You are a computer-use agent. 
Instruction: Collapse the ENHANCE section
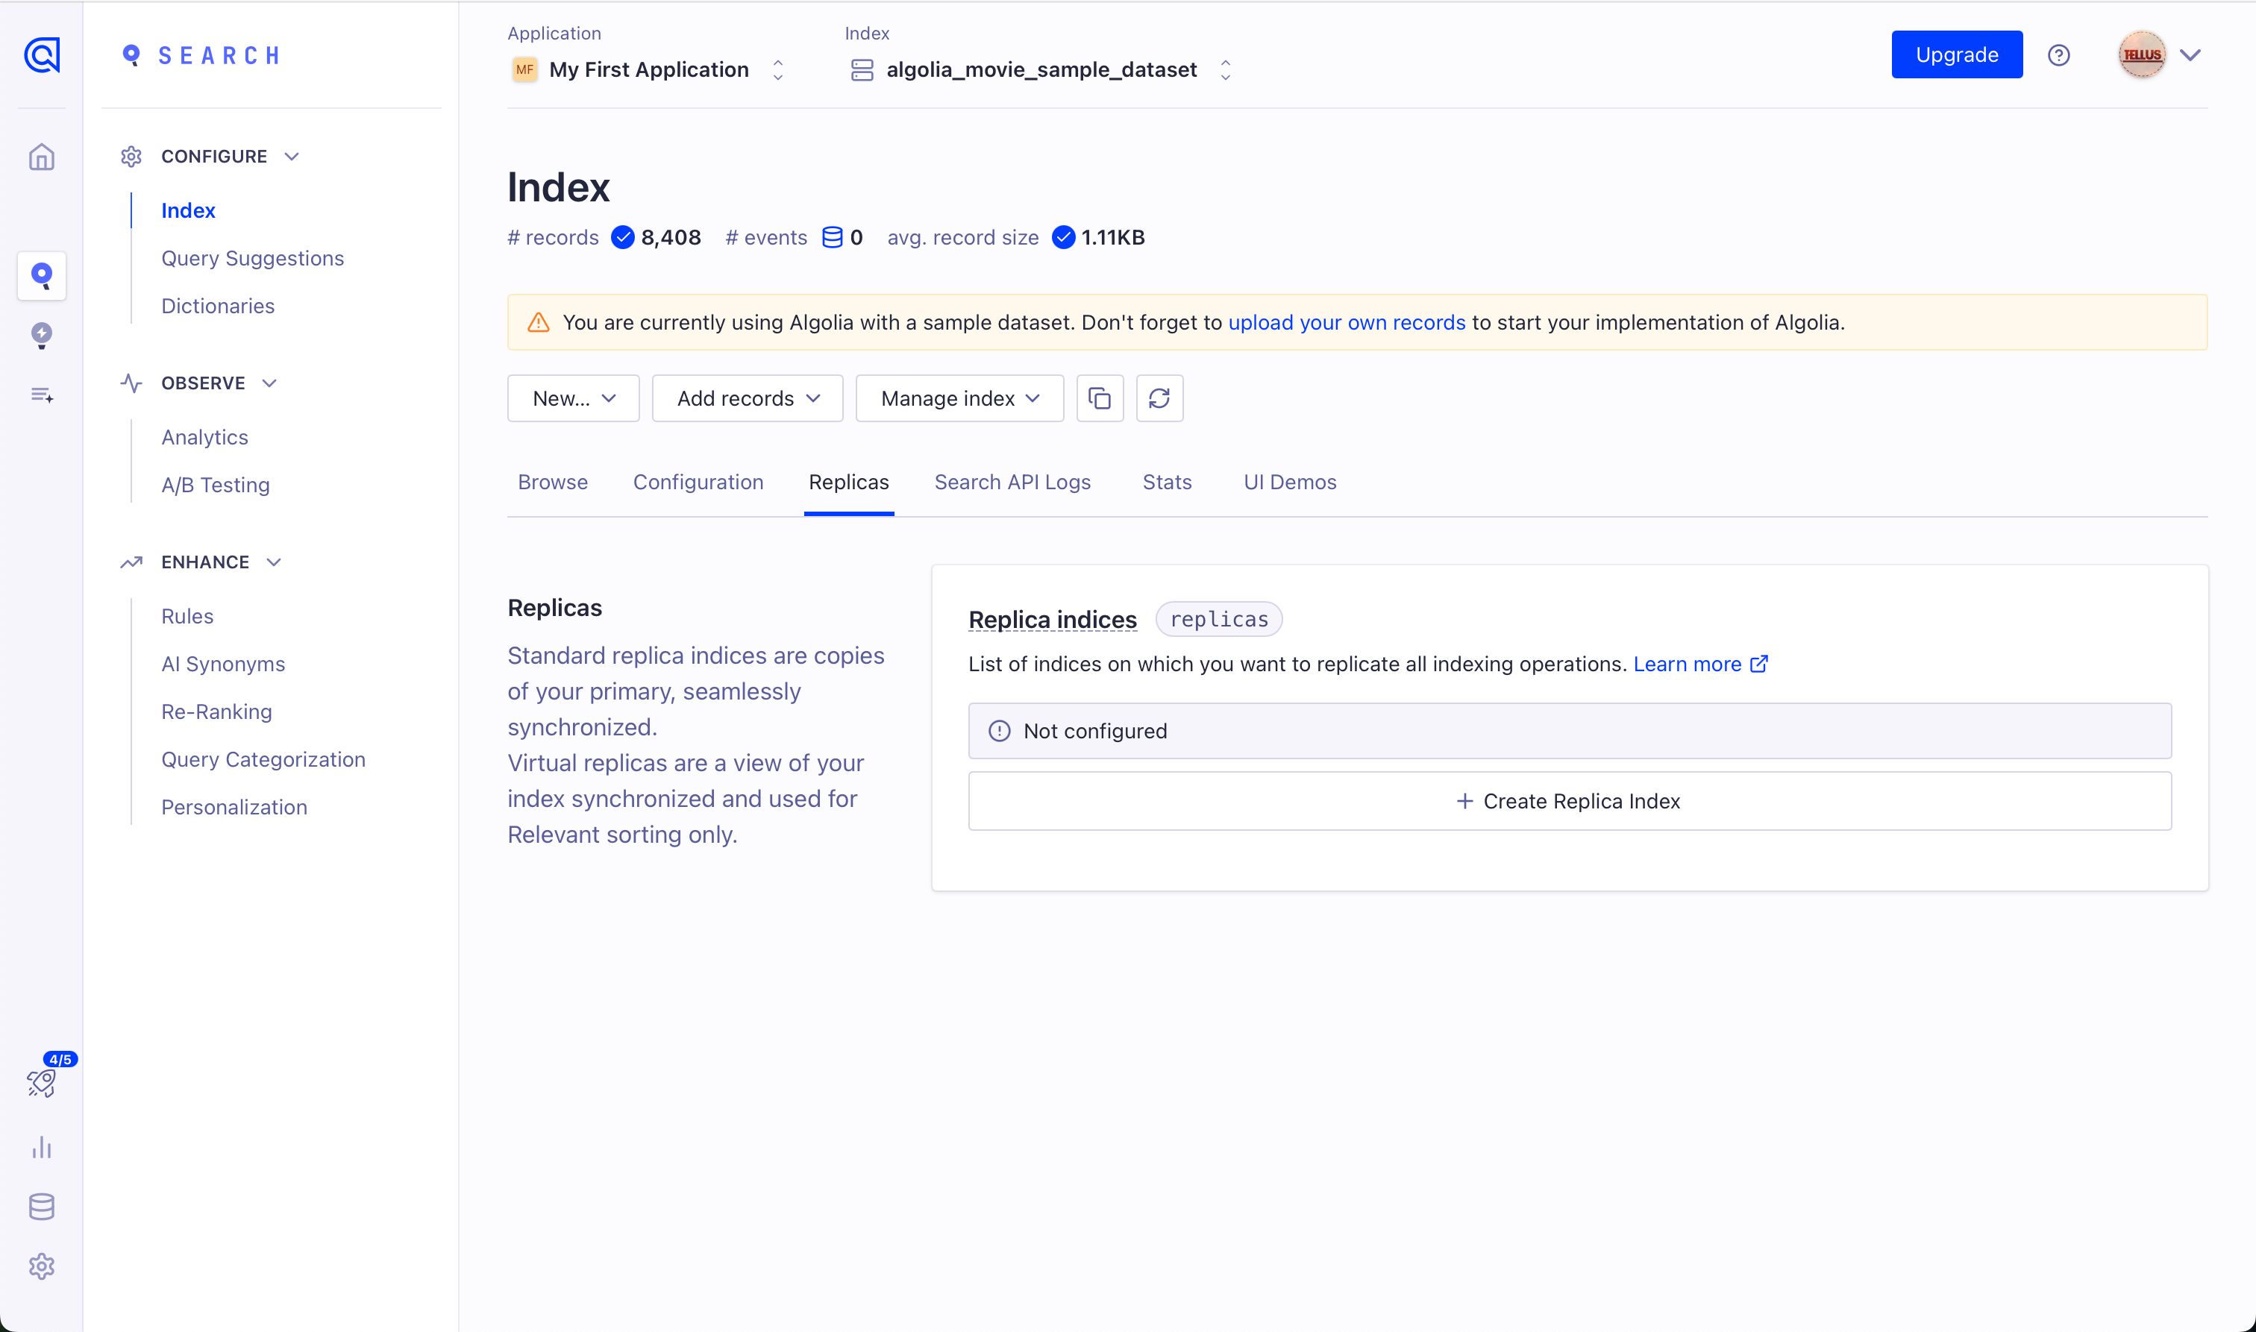(274, 562)
